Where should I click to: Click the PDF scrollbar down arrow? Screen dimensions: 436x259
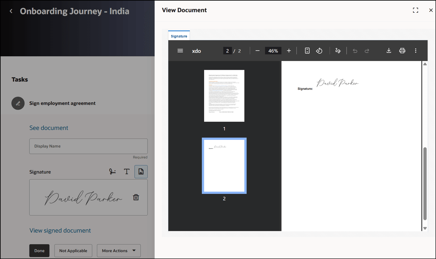[x=425, y=228]
